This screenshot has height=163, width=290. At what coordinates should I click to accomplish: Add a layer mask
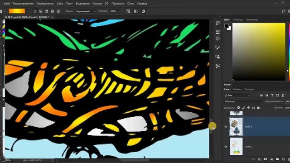coord(266,159)
